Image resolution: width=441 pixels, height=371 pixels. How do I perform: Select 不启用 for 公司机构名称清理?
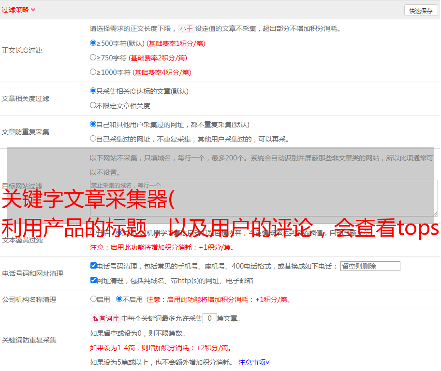click(119, 299)
